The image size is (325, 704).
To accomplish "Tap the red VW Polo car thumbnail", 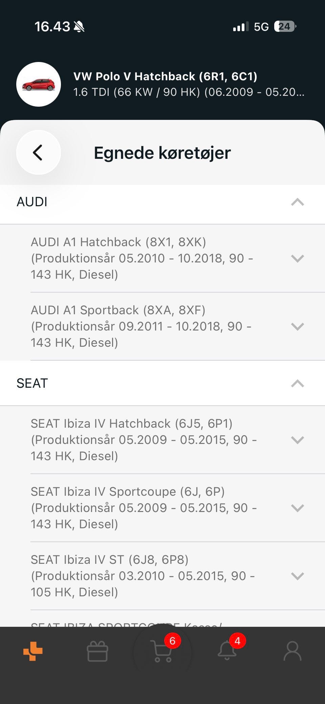I will tap(39, 84).
